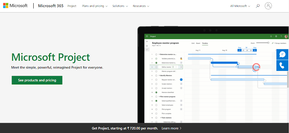Open the settings gear in Project bar
This screenshot has height=133, width=289.
tap(276, 36)
